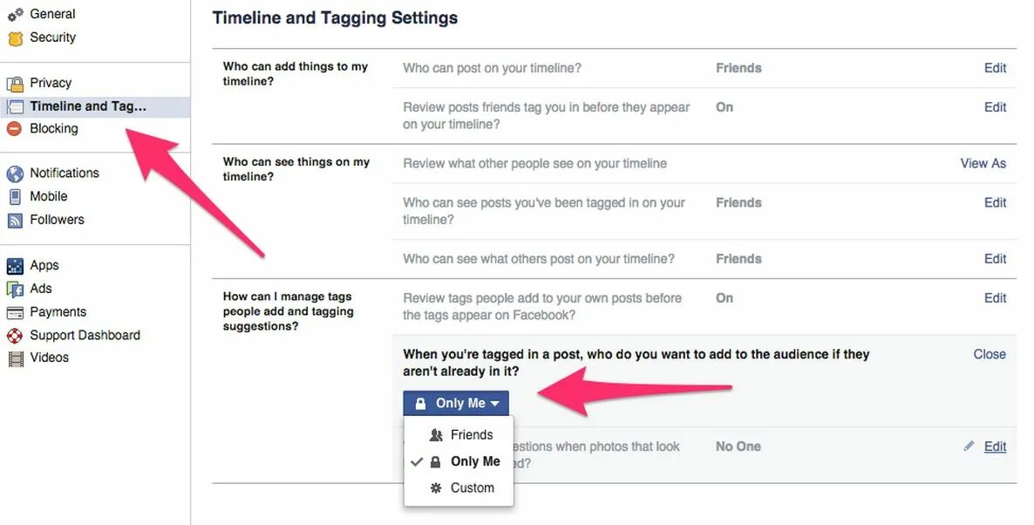
Task: Close the tagged post audience section
Action: point(990,354)
